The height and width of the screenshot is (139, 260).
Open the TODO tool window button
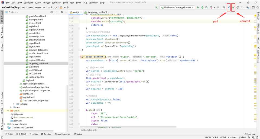tap(21, 134)
